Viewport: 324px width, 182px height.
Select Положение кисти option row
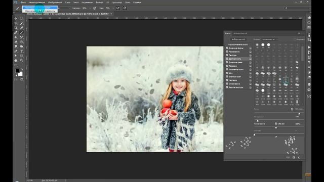click(238, 70)
